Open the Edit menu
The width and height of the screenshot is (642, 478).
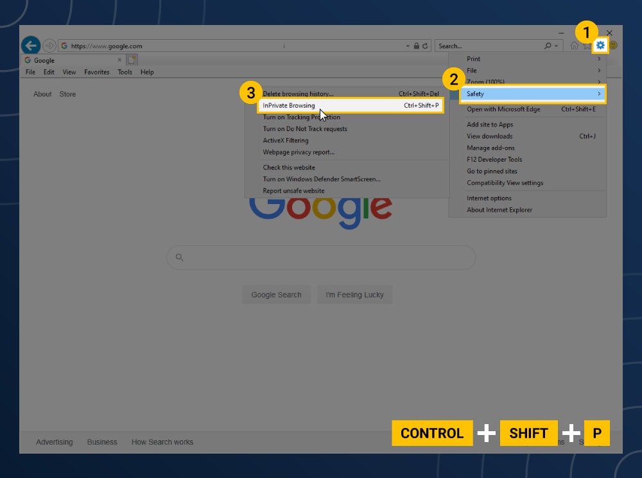click(x=49, y=72)
